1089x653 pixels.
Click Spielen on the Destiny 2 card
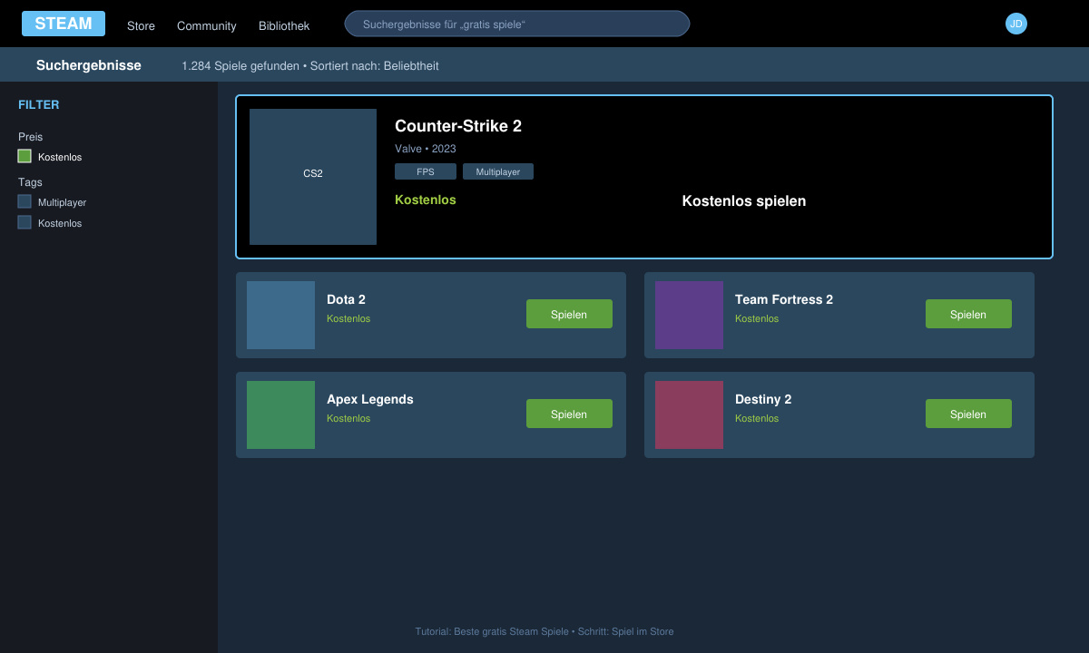click(x=968, y=414)
